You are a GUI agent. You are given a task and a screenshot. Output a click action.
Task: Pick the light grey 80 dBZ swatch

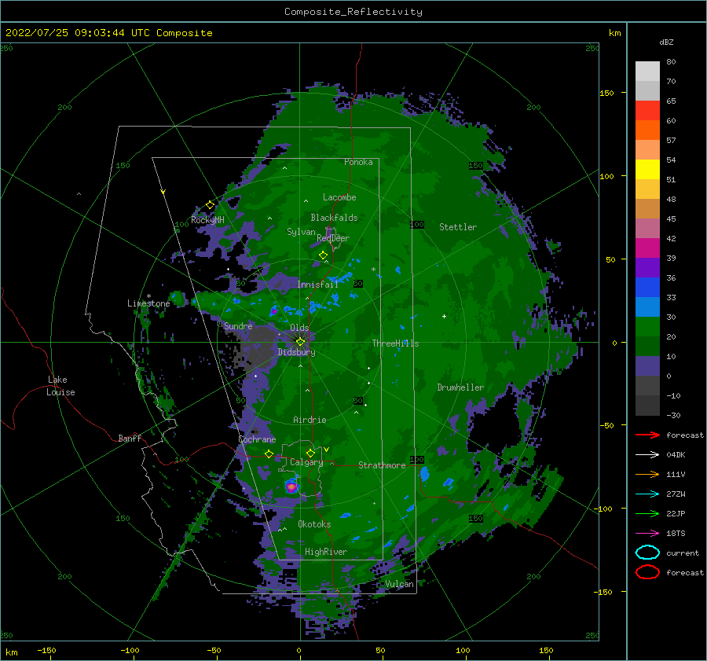(x=647, y=71)
